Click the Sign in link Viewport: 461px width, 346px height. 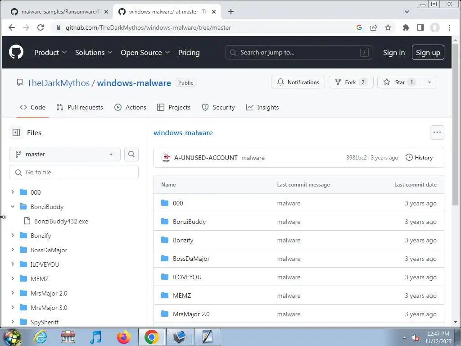point(393,52)
